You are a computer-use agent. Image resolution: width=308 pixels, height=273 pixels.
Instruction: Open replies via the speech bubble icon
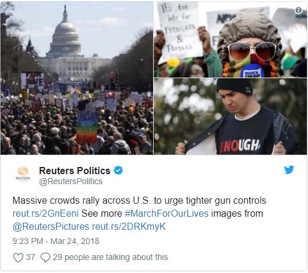(x=46, y=258)
